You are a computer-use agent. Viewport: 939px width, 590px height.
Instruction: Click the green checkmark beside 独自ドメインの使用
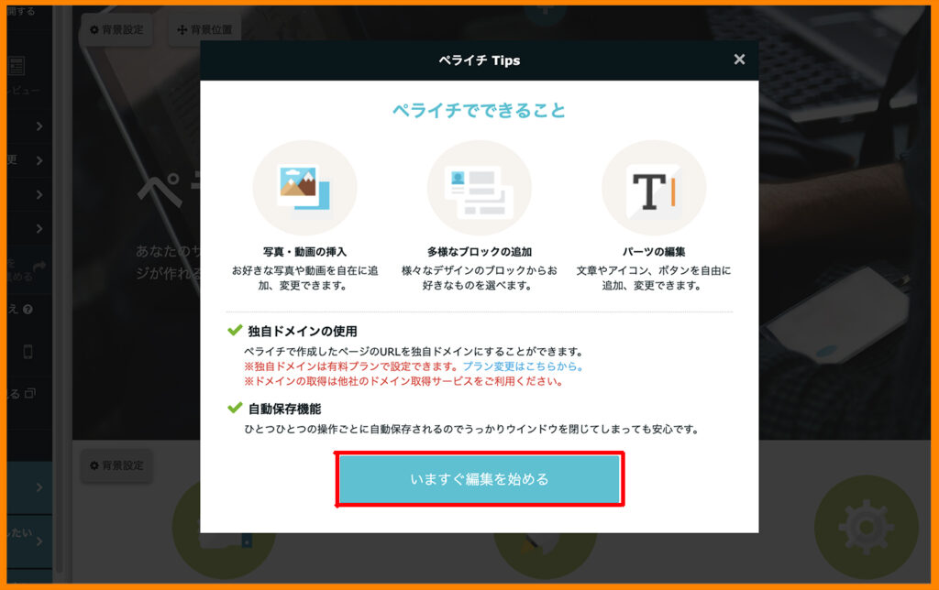pyautogui.click(x=235, y=331)
